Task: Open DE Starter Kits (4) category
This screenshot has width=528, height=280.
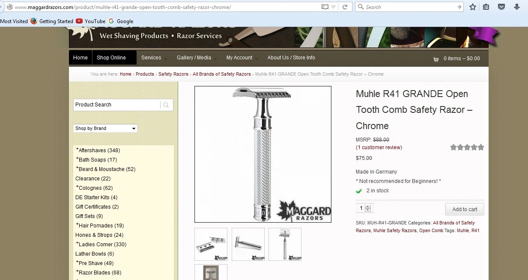Action: (x=96, y=197)
